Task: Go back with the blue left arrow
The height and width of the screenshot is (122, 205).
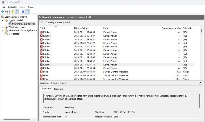Action: click(x=3, y=12)
